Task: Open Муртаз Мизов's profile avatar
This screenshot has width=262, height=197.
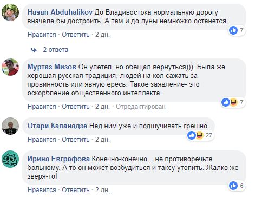Action: [x=10, y=67]
